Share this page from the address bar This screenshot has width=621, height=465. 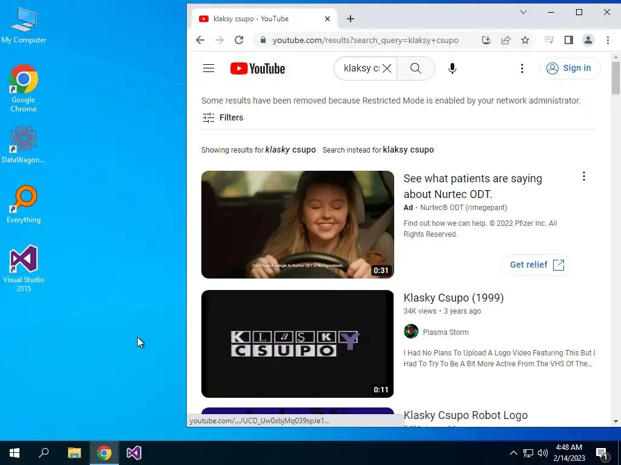(x=506, y=40)
